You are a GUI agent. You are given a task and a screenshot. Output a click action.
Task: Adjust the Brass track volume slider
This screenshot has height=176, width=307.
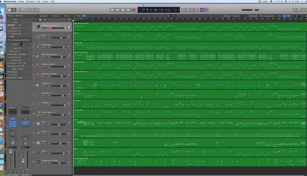tap(59, 38)
